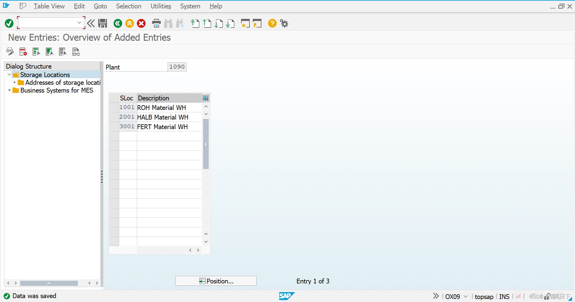Click the Description column header
This screenshot has height=302, width=575.
(169, 98)
